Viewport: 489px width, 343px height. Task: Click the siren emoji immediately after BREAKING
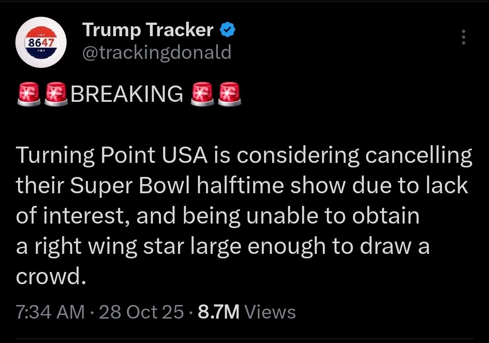pos(202,94)
